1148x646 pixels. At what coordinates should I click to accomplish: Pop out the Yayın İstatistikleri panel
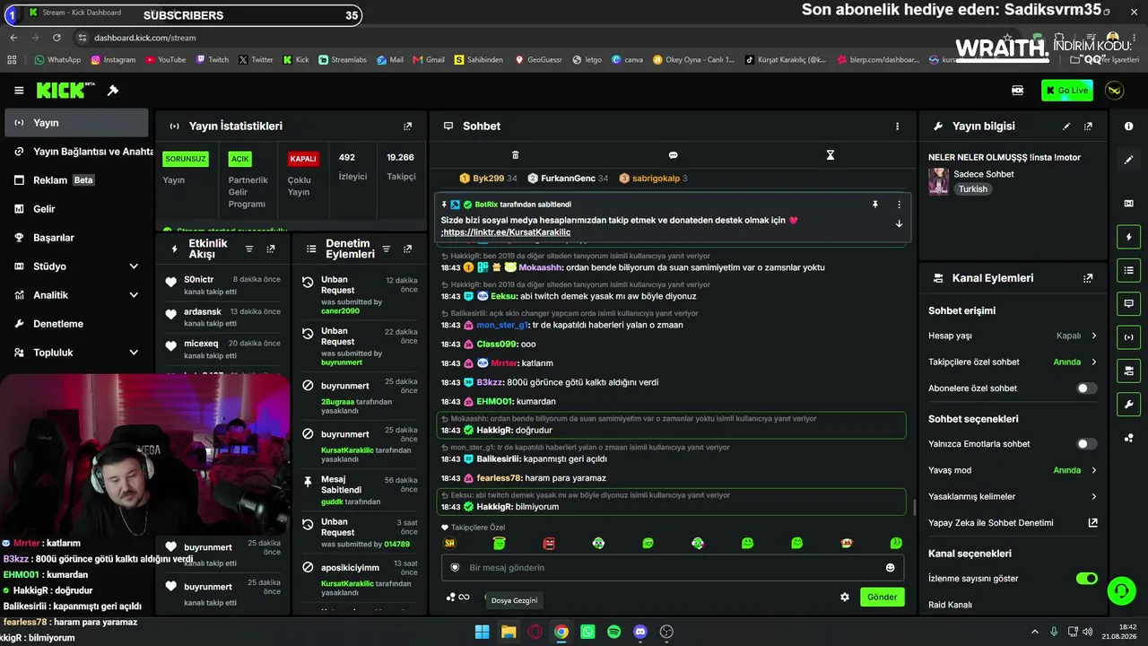407,127
